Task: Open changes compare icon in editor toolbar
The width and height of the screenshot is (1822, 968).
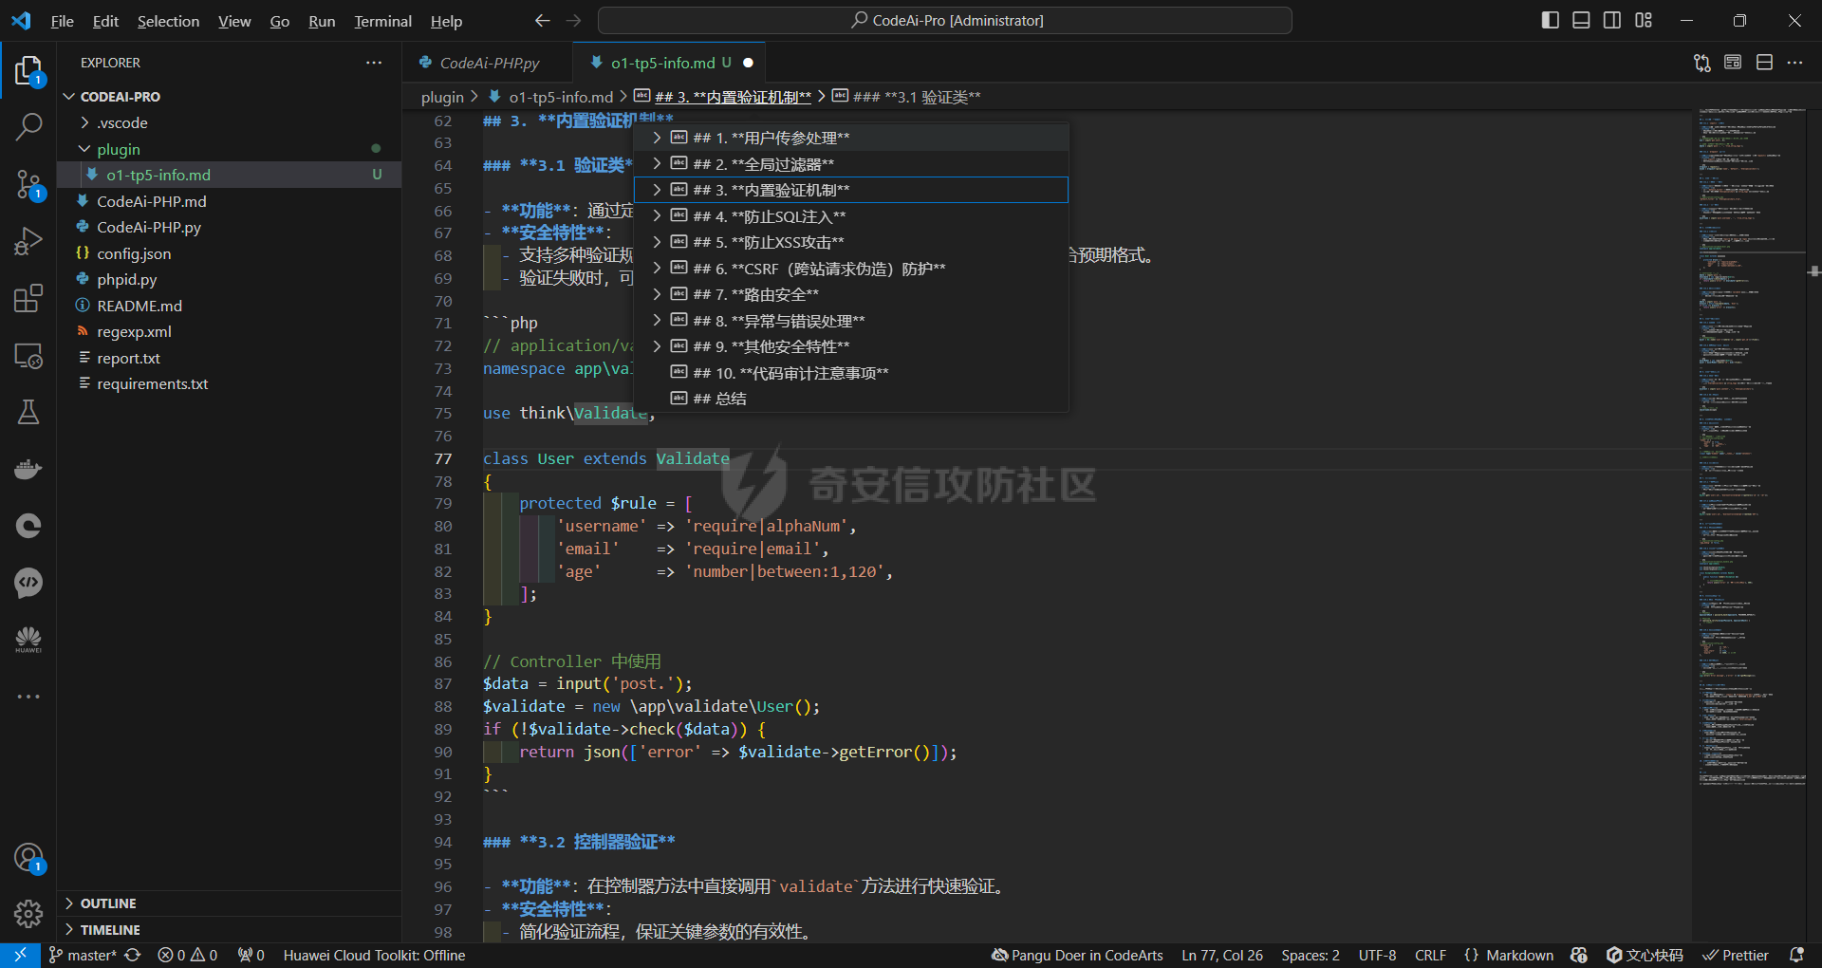Action: click(1702, 63)
